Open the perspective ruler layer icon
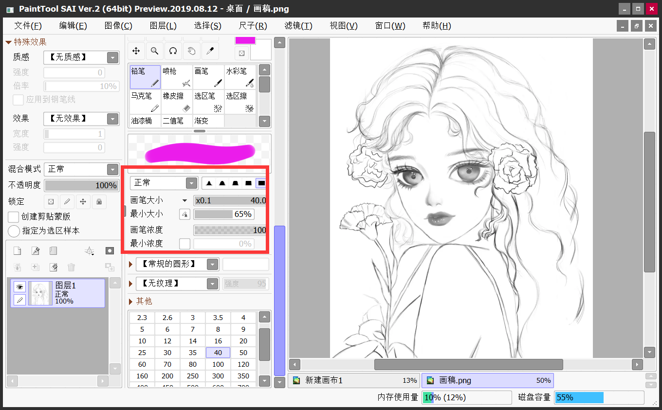The width and height of the screenshot is (662, 410). click(90, 251)
